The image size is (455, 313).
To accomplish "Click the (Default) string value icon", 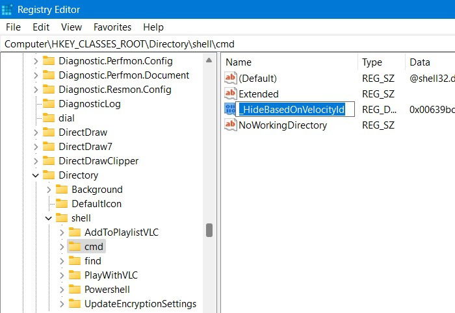I will tap(230, 78).
